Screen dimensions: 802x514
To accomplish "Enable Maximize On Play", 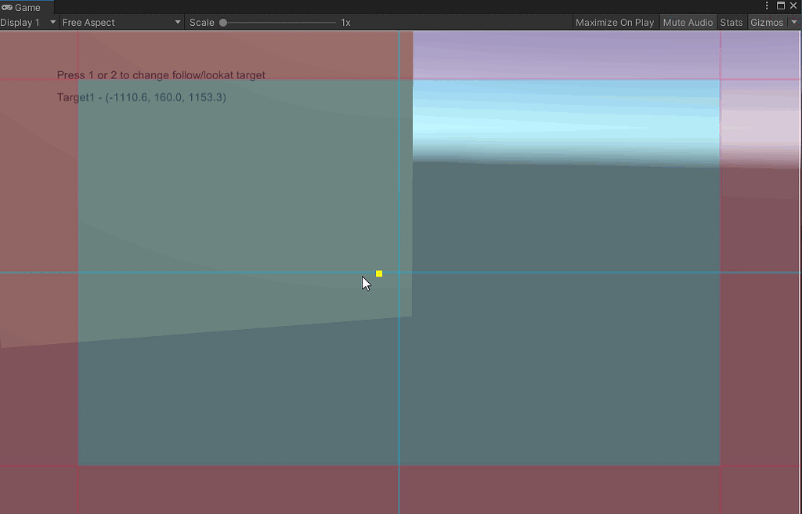I will 615,22.
